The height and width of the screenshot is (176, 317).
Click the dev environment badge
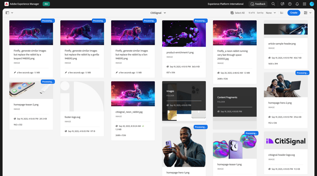pos(46,4)
